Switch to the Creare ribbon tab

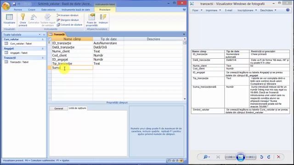point(32,10)
